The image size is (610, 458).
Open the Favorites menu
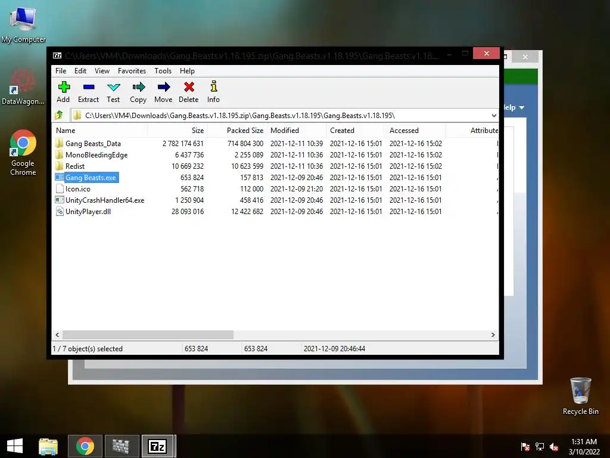coord(132,71)
